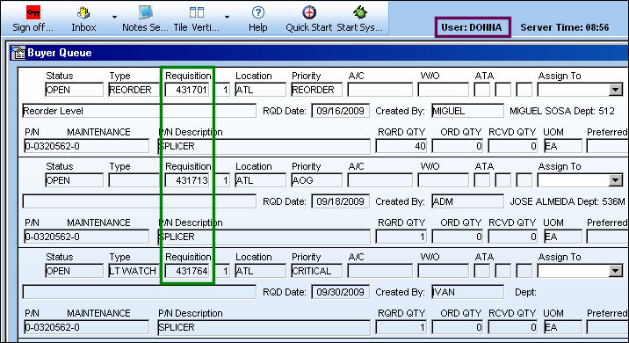
Task: Click the REORDER Priority field
Action: (316, 90)
